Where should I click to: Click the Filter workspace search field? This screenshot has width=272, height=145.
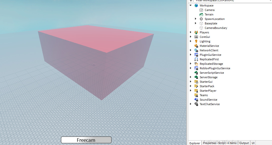pos(225,1)
